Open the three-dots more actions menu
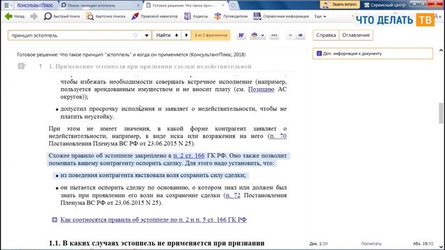Screen dimensions: 445x250 (274, 35)
